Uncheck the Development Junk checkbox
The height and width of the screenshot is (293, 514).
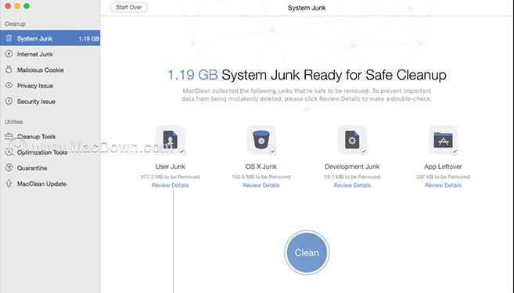coord(364,152)
